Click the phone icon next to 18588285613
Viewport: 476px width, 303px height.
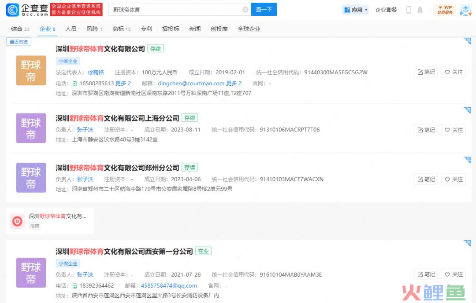[74, 84]
